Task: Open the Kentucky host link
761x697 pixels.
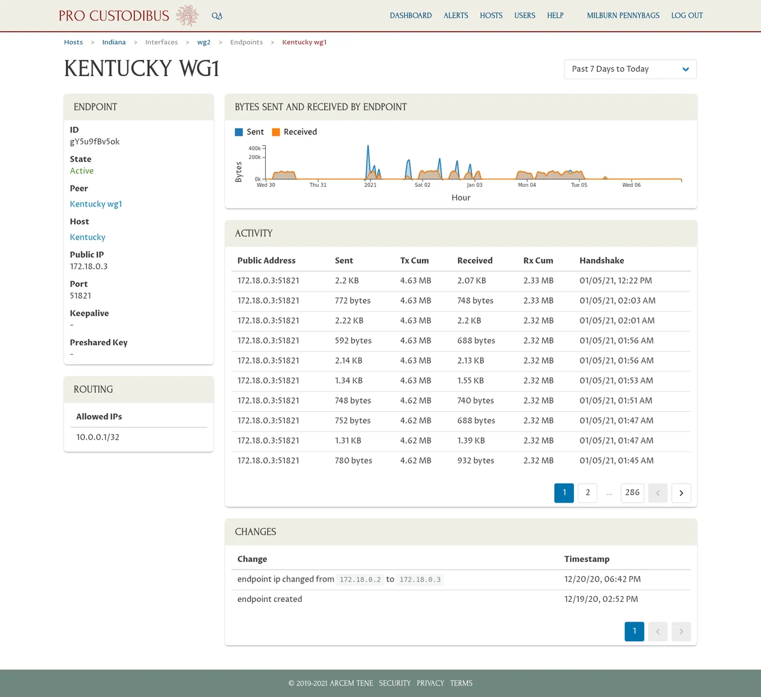Action: [x=88, y=237]
